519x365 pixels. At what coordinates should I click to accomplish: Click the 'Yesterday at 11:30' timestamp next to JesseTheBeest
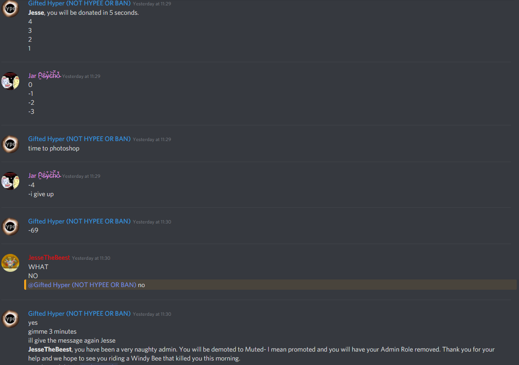point(91,258)
